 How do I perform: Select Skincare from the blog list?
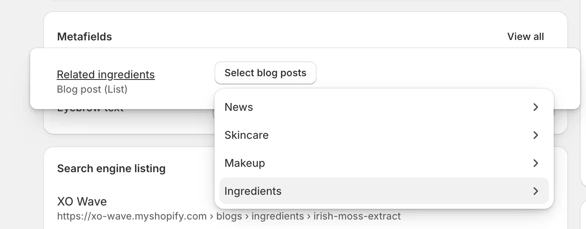tap(247, 135)
